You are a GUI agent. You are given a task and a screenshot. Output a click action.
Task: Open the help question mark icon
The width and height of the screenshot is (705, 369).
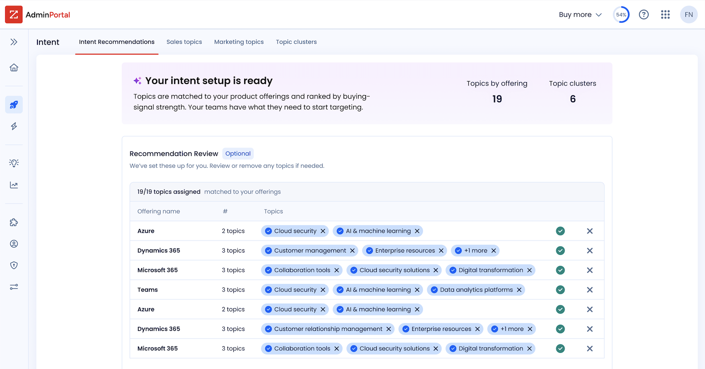(x=644, y=15)
